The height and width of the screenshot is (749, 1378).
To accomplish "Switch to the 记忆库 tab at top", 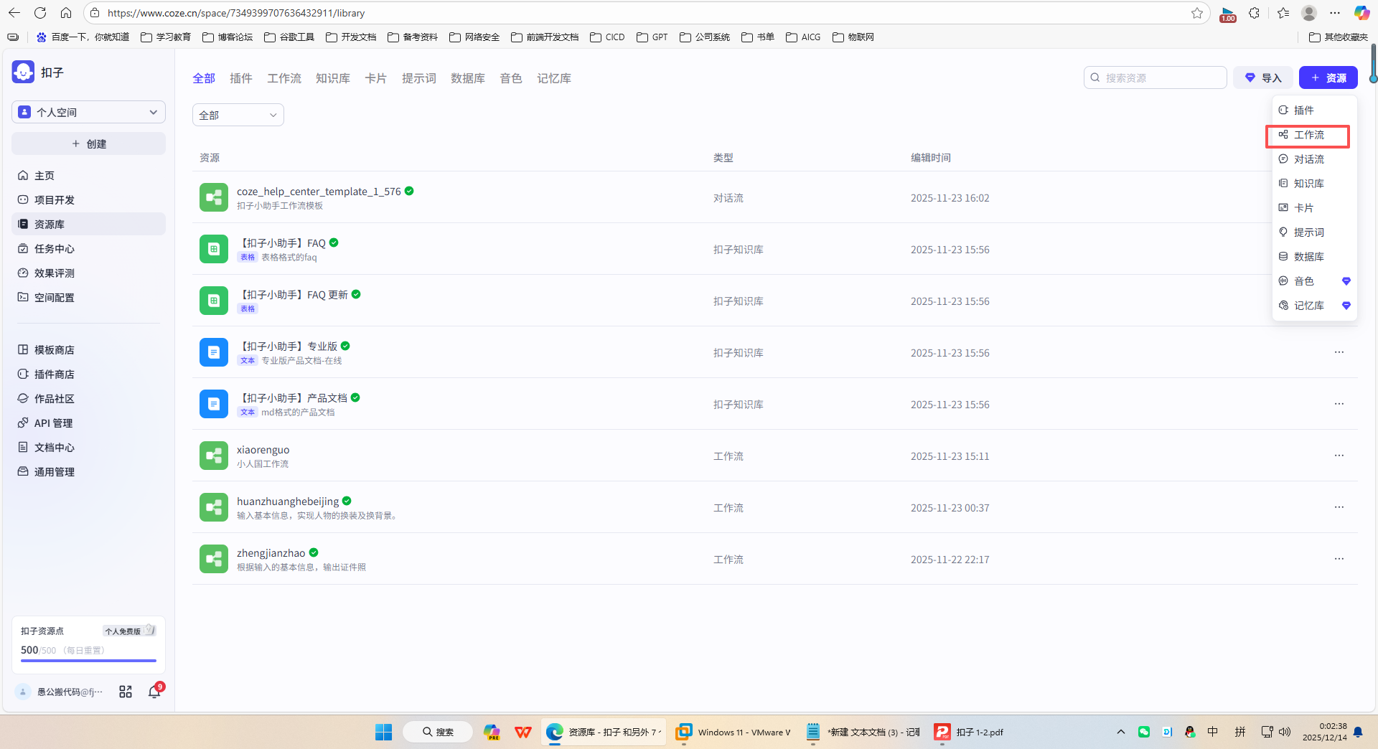I will 554,78.
